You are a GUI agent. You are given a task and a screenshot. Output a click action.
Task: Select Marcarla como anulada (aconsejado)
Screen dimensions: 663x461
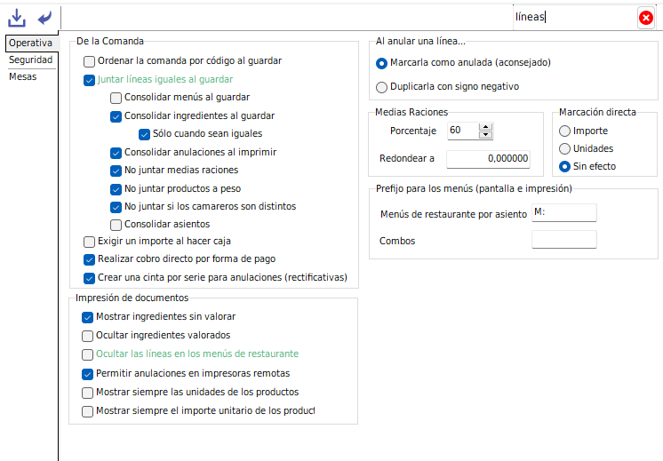coord(381,63)
